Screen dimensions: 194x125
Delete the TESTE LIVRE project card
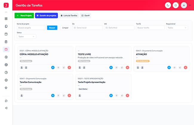[x=127, y=67]
